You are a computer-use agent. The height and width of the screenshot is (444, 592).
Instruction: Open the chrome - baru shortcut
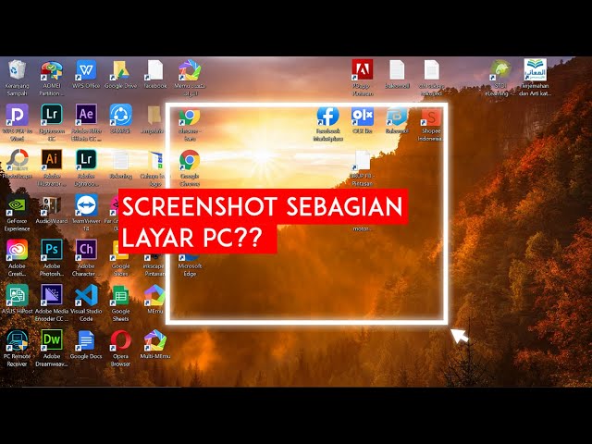190,117
